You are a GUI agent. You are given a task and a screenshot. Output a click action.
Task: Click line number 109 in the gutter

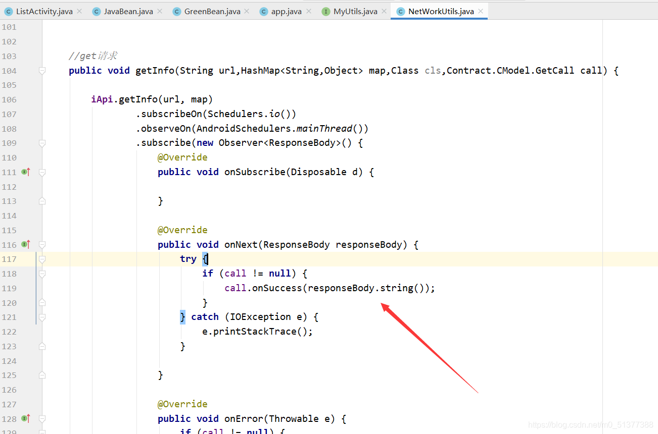tap(9, 143)
